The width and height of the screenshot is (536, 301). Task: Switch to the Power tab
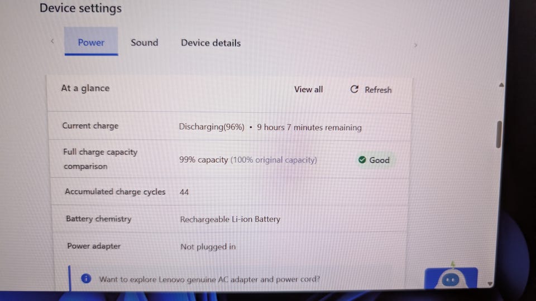91,42
